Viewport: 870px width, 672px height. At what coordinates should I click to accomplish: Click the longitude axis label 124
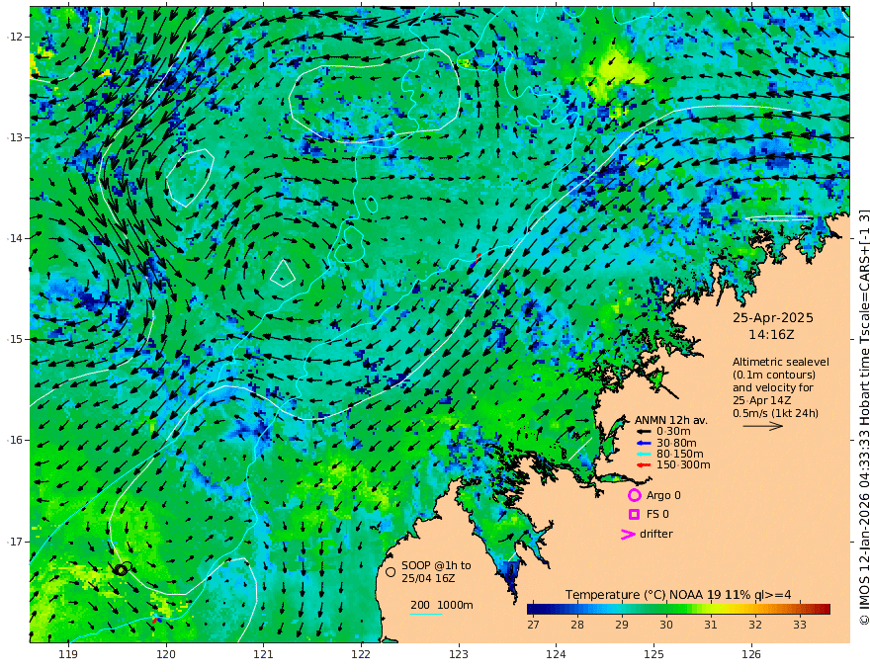click(x=556, y=654)
